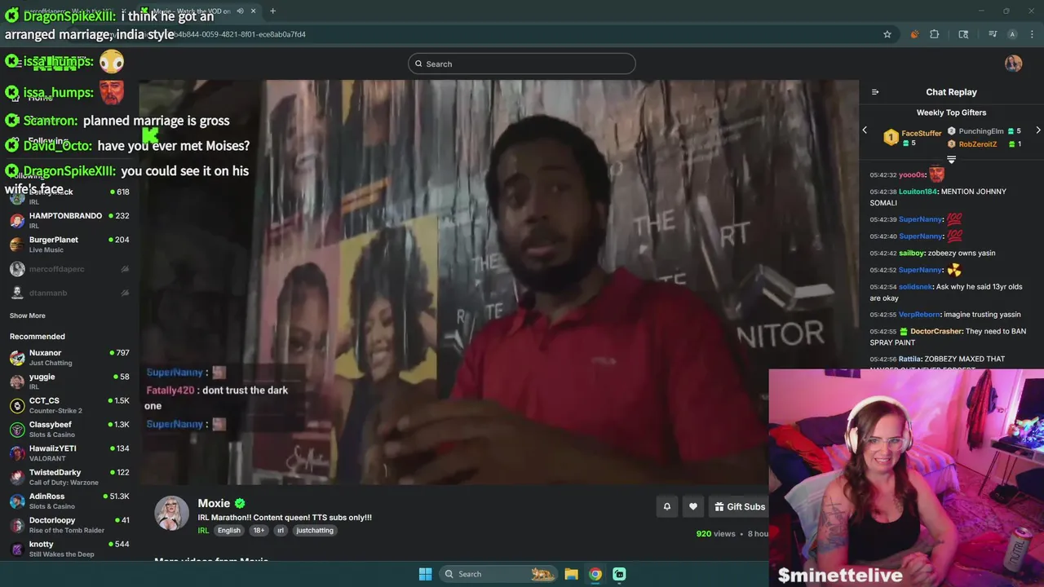
Task: Open BurgerPlanet channel in sidebar
Action: [x=69, y=244]
